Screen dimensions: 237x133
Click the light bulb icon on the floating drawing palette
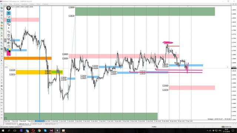[9, 8]
